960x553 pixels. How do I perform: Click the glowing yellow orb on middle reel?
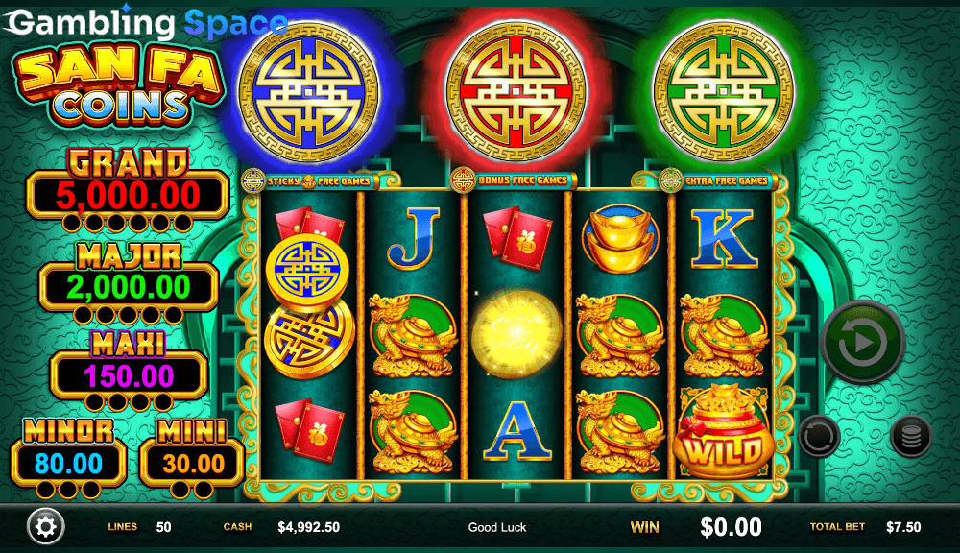click(x=516, y=334)
